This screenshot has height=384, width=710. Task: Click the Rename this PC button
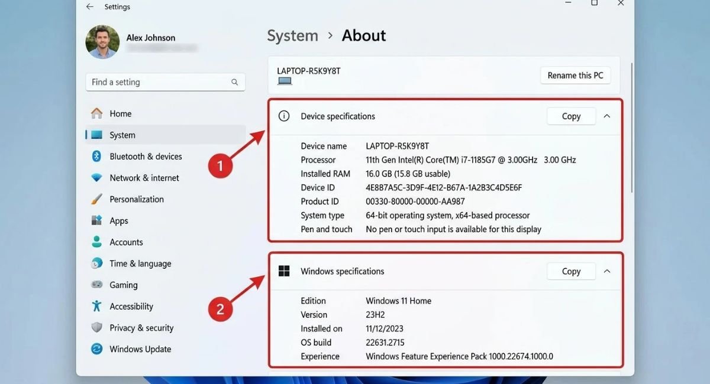coord(575,76)
